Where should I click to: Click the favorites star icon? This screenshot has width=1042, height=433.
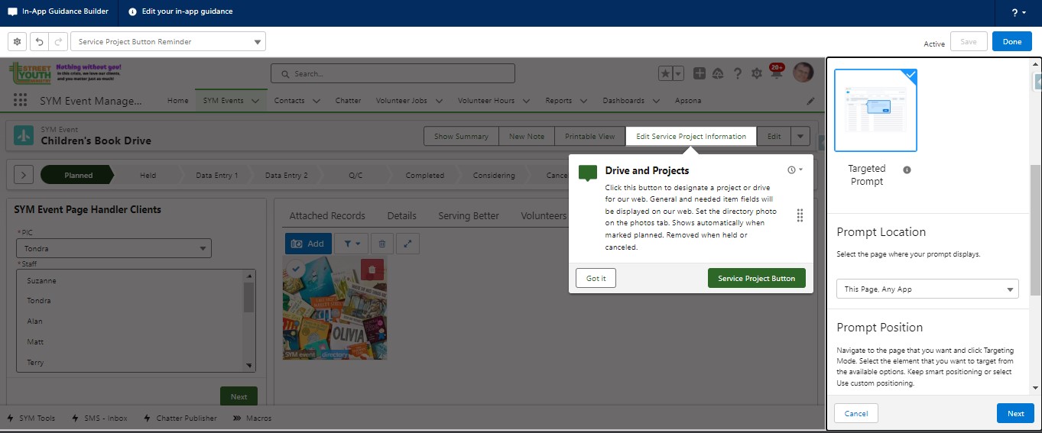click(x=666, y=73)
